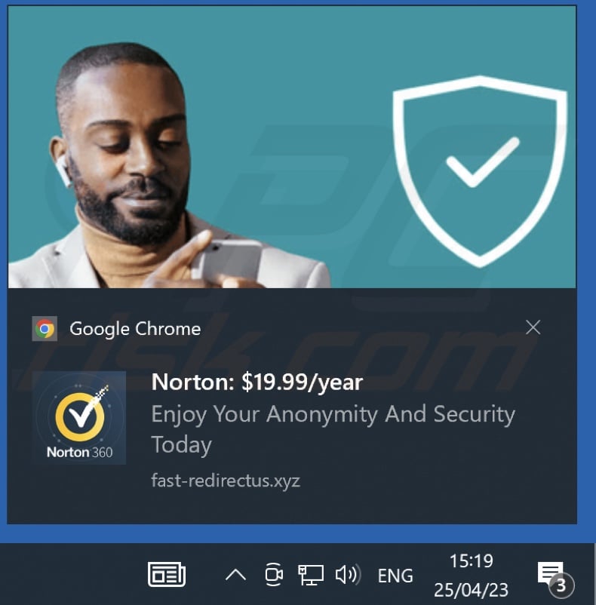This screenshot has width=596, height=605.
Task: Open the Action Center with 3 notifications
Action: pos(554,576)
